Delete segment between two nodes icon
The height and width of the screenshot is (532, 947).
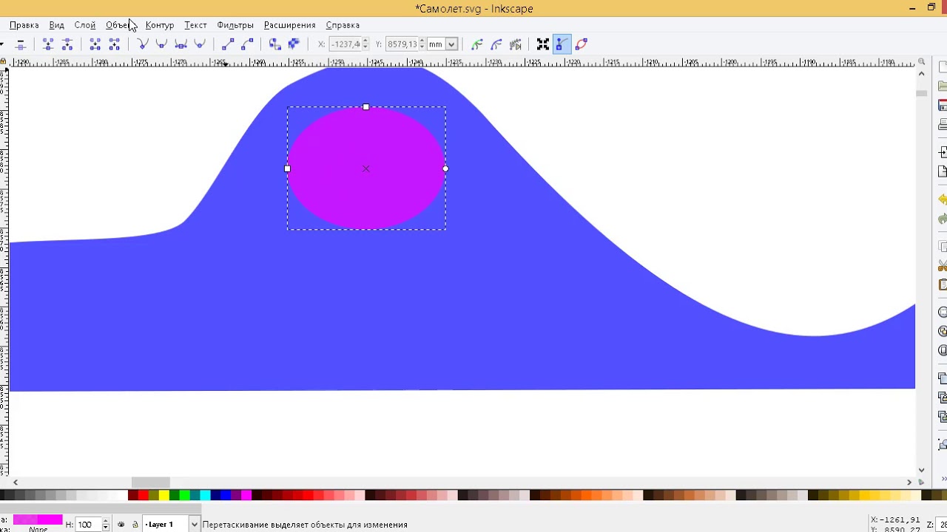(x=114, y=44)
